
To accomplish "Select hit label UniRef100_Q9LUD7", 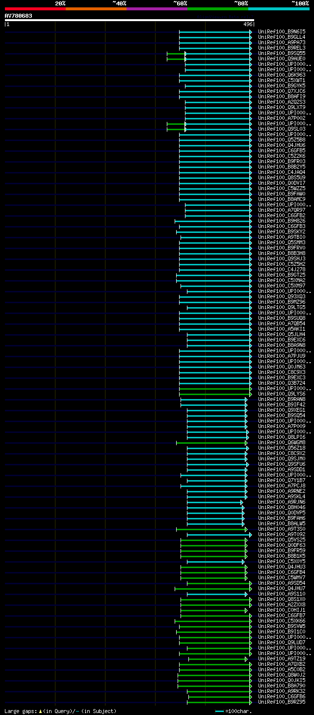I will (x=282, y=642).
